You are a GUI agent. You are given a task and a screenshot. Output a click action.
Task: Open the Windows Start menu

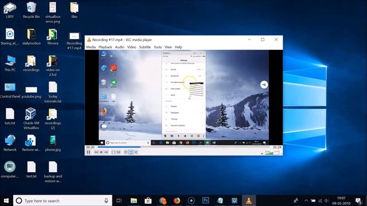click(6, 201)
